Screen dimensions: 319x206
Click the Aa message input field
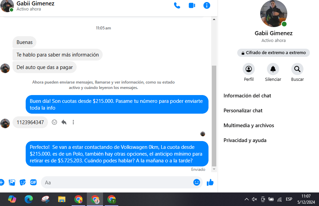click(x=115, y=182)
